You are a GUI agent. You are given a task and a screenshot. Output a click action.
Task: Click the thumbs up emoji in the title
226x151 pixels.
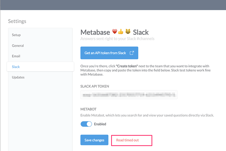[121, 32]
